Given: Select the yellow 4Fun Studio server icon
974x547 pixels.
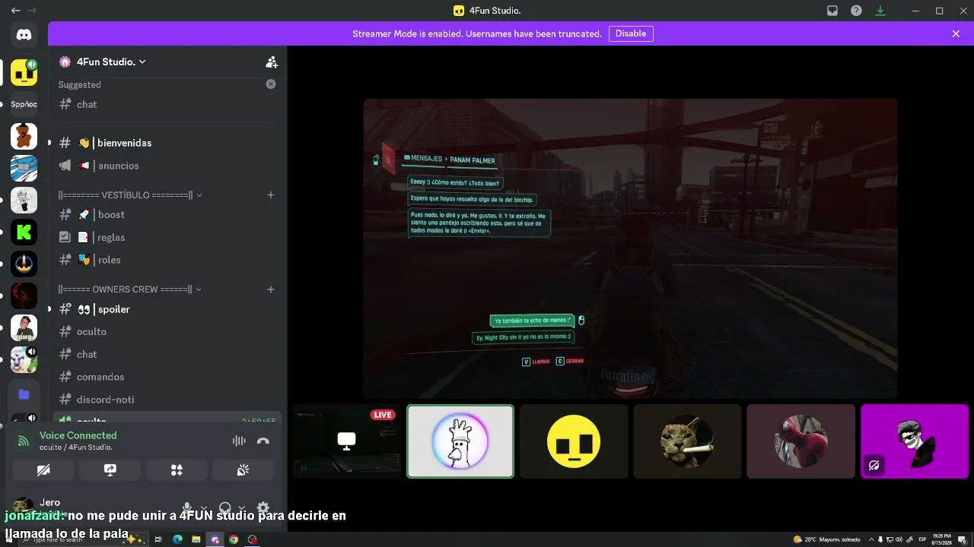Looking at the screenshot, I should point(24,72).
